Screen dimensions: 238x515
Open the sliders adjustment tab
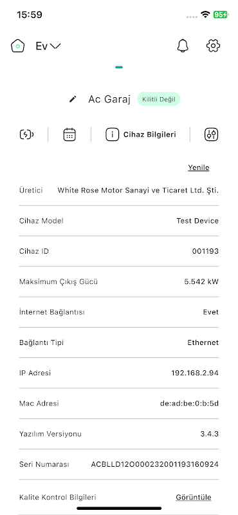tap(211, 135)
